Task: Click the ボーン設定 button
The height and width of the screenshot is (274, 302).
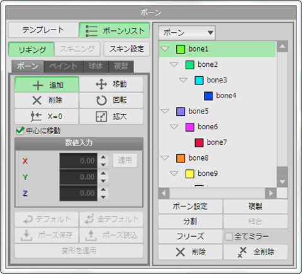Action: pos(190,207)
